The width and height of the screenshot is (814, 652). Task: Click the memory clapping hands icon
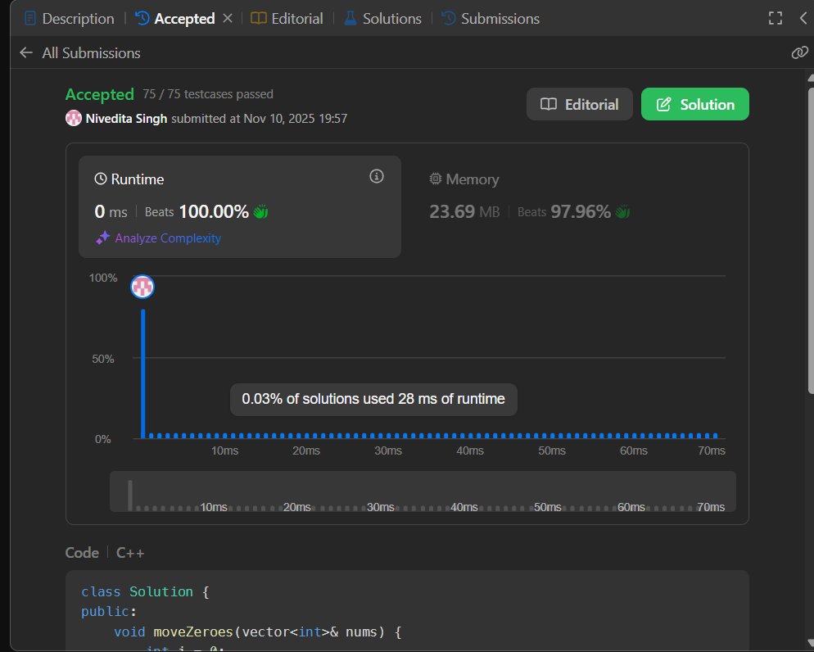point(622,212)
